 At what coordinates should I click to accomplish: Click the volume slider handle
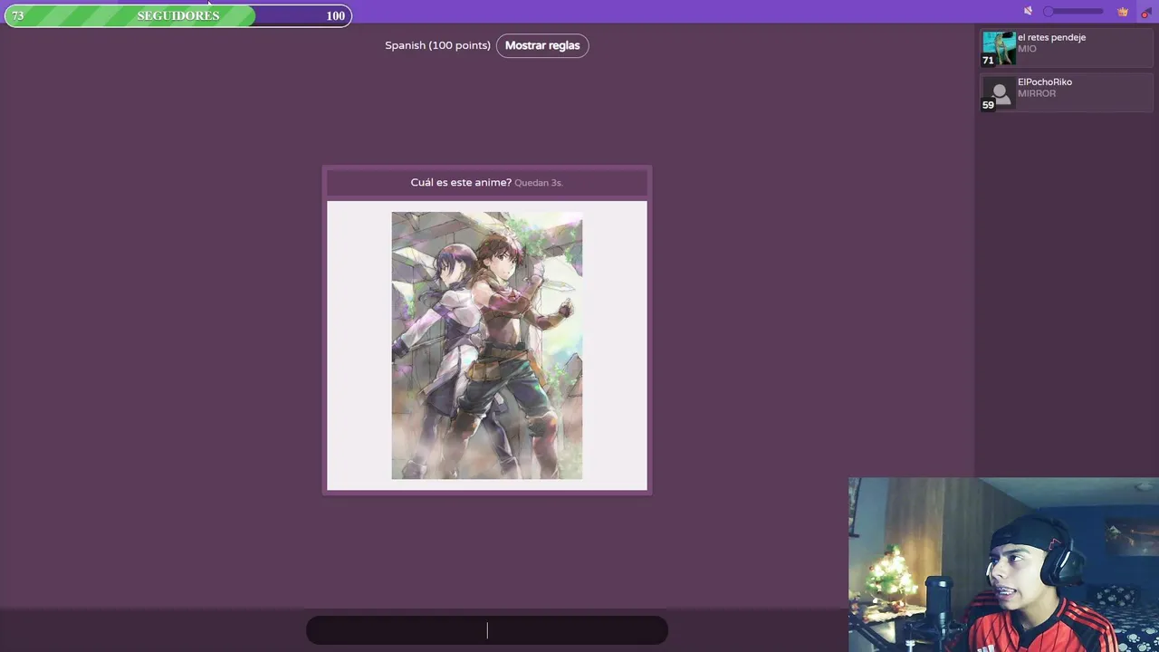click(1049, 12)
